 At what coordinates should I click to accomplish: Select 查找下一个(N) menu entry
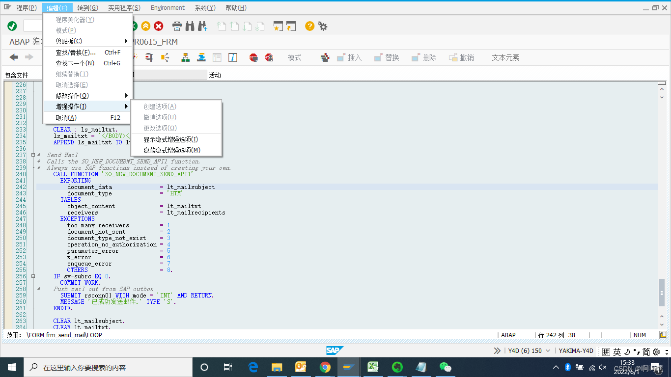(x=88, y=63)
